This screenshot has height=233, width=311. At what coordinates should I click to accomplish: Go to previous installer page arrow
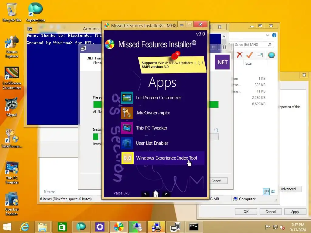pyautogui.click(x=145, y=194)
